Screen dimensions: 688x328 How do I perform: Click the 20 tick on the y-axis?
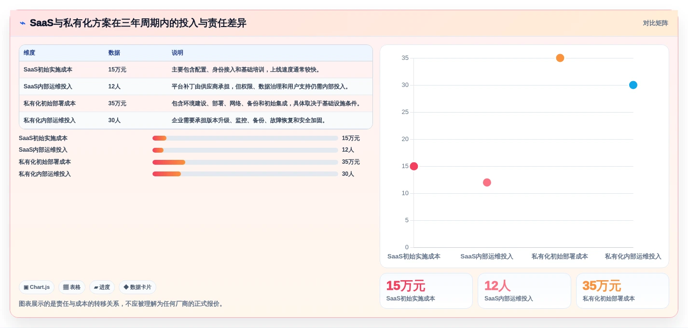pos(405,139)
